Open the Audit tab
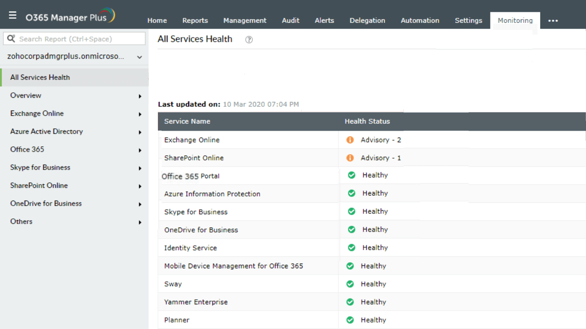 [x=291, y=21]
